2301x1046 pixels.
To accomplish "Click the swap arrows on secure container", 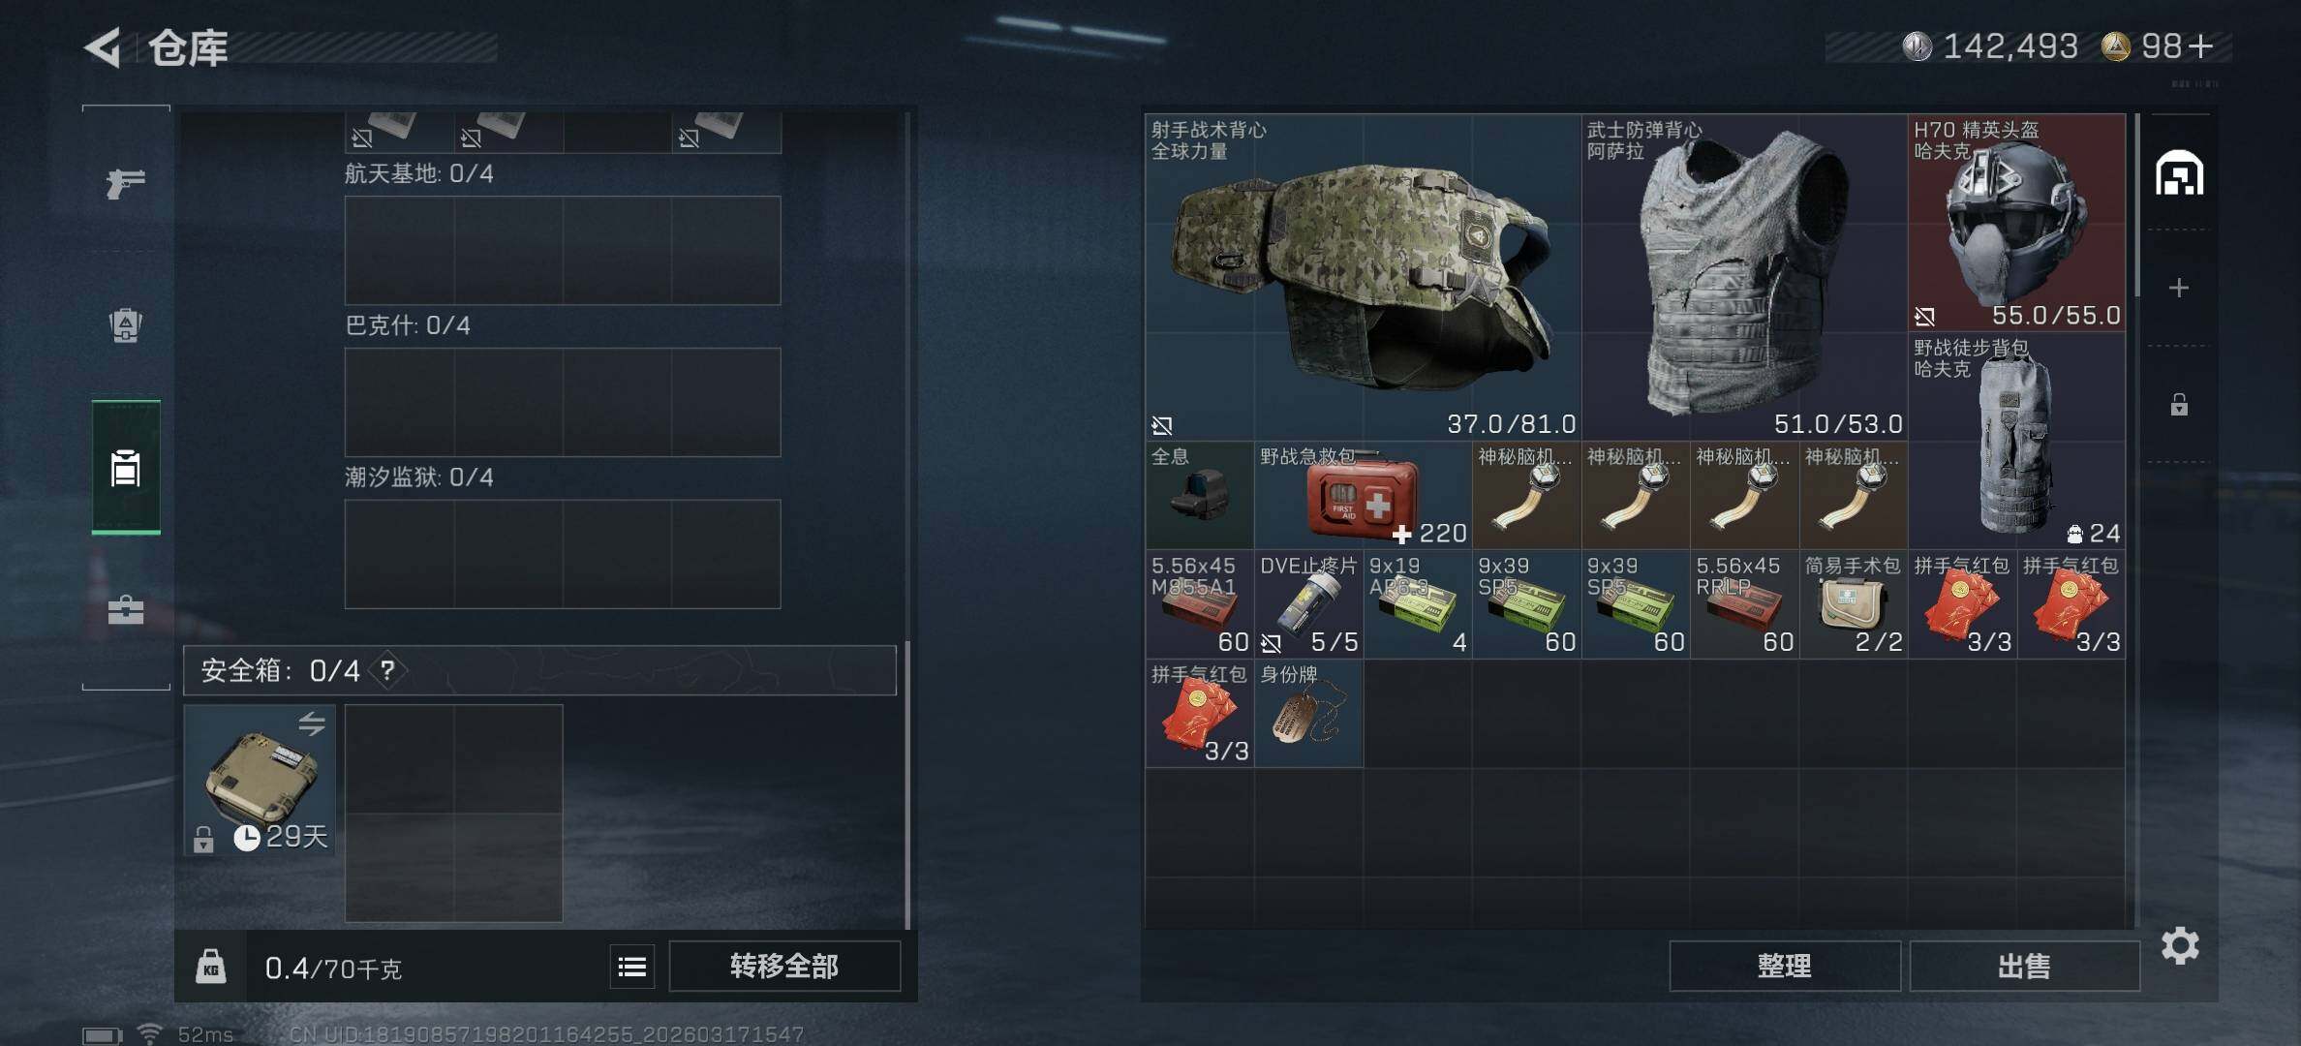I will click(x=312, y=723).
